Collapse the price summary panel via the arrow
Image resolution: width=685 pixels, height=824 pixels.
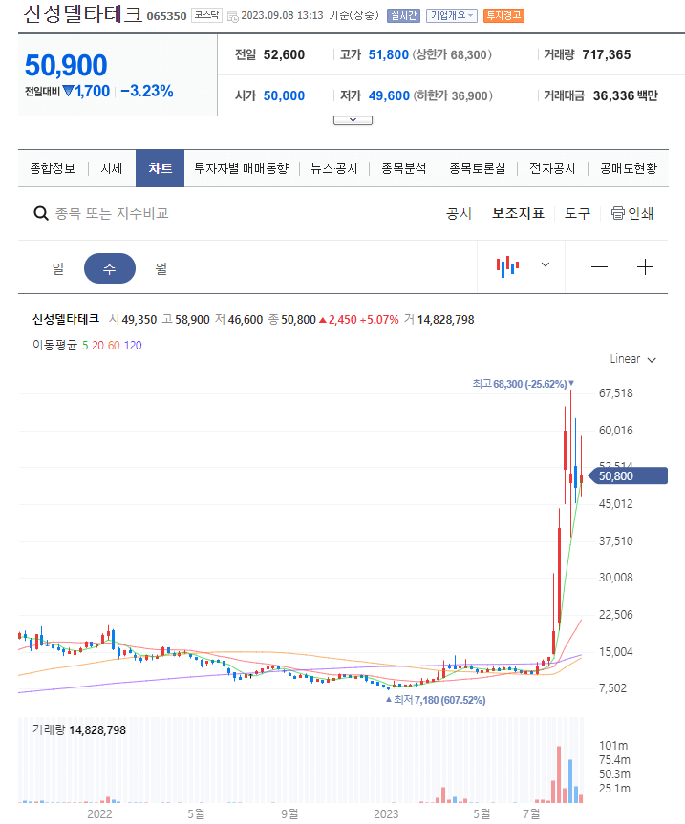(353, 118)
